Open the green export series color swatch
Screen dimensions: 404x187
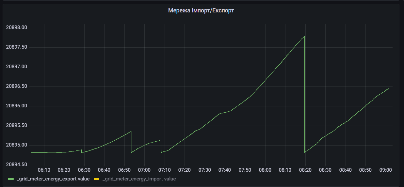point(11,179)
